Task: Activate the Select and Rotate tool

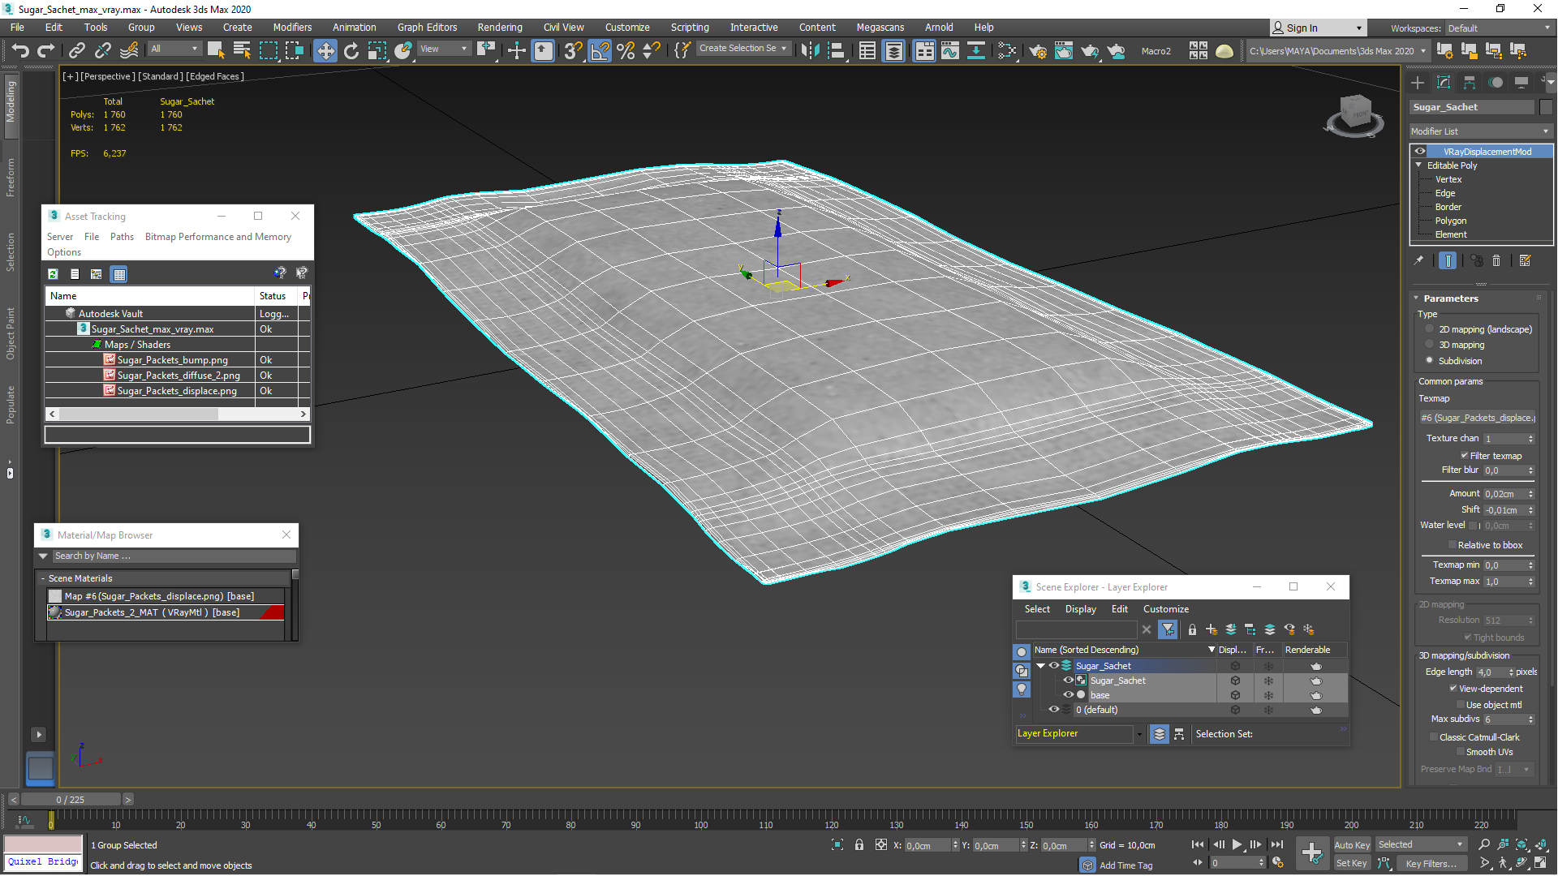Action: pos(351,50)
